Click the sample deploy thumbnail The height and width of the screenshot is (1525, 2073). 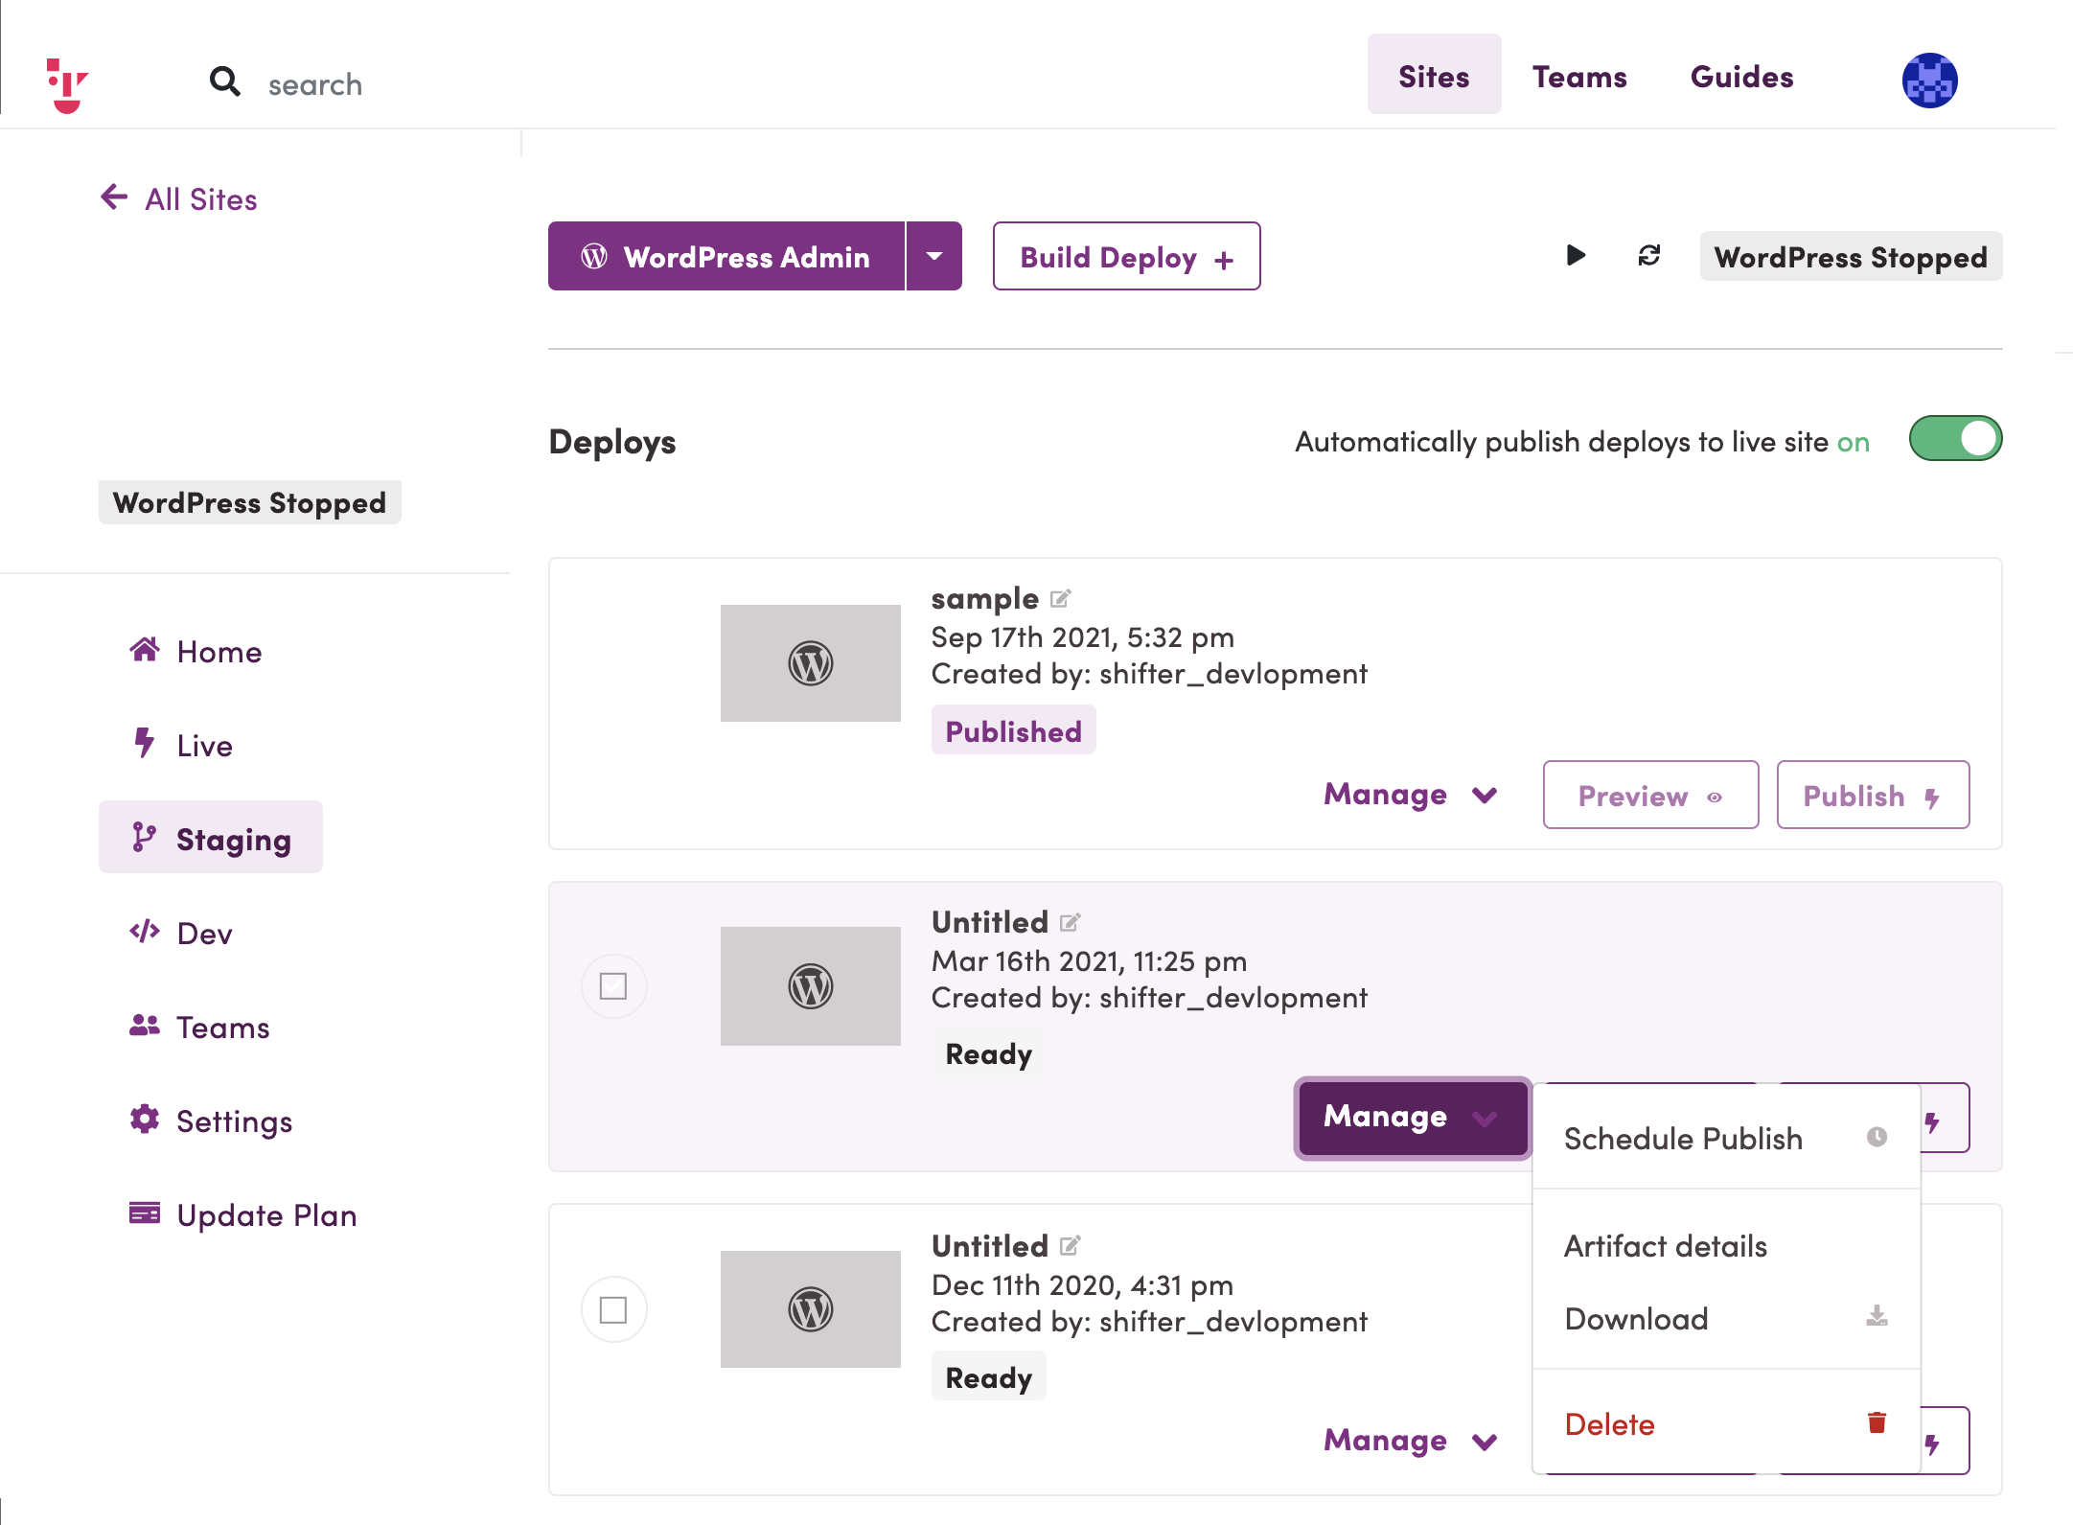click(811, 663)
